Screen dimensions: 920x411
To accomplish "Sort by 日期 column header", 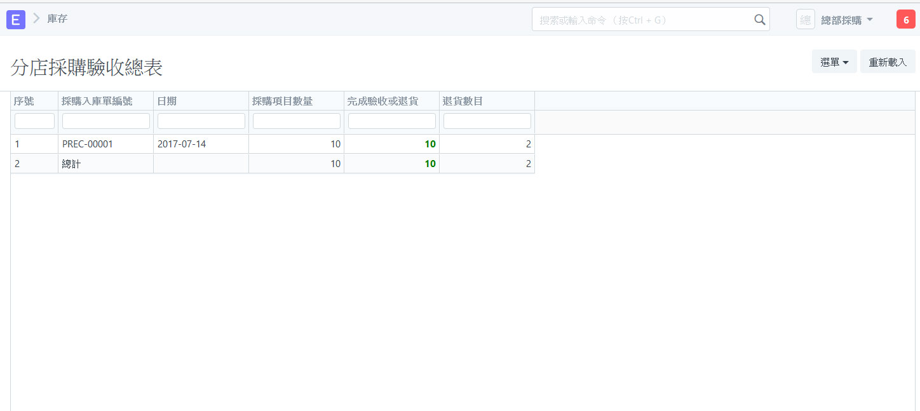I will (x=166, y=101).
